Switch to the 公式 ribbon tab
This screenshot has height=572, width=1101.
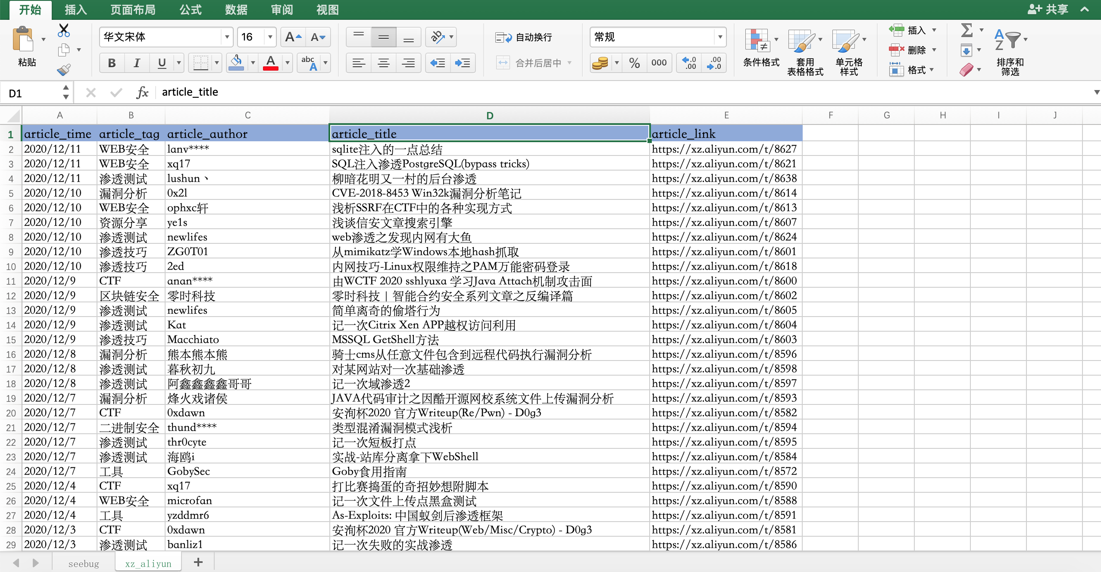tap(190, 9)
